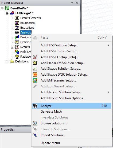Select Add EMI Scanner Setup
The width and height of the screenshot is (113, 148).
pos(72,80)
